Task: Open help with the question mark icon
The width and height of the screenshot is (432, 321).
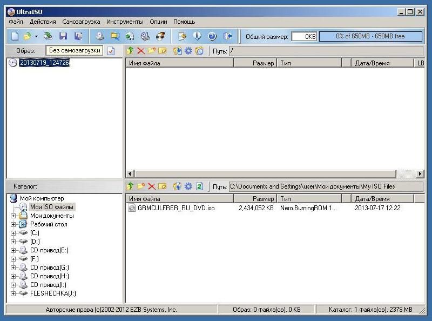Action: pyautogui.click(x=212, y=36)
